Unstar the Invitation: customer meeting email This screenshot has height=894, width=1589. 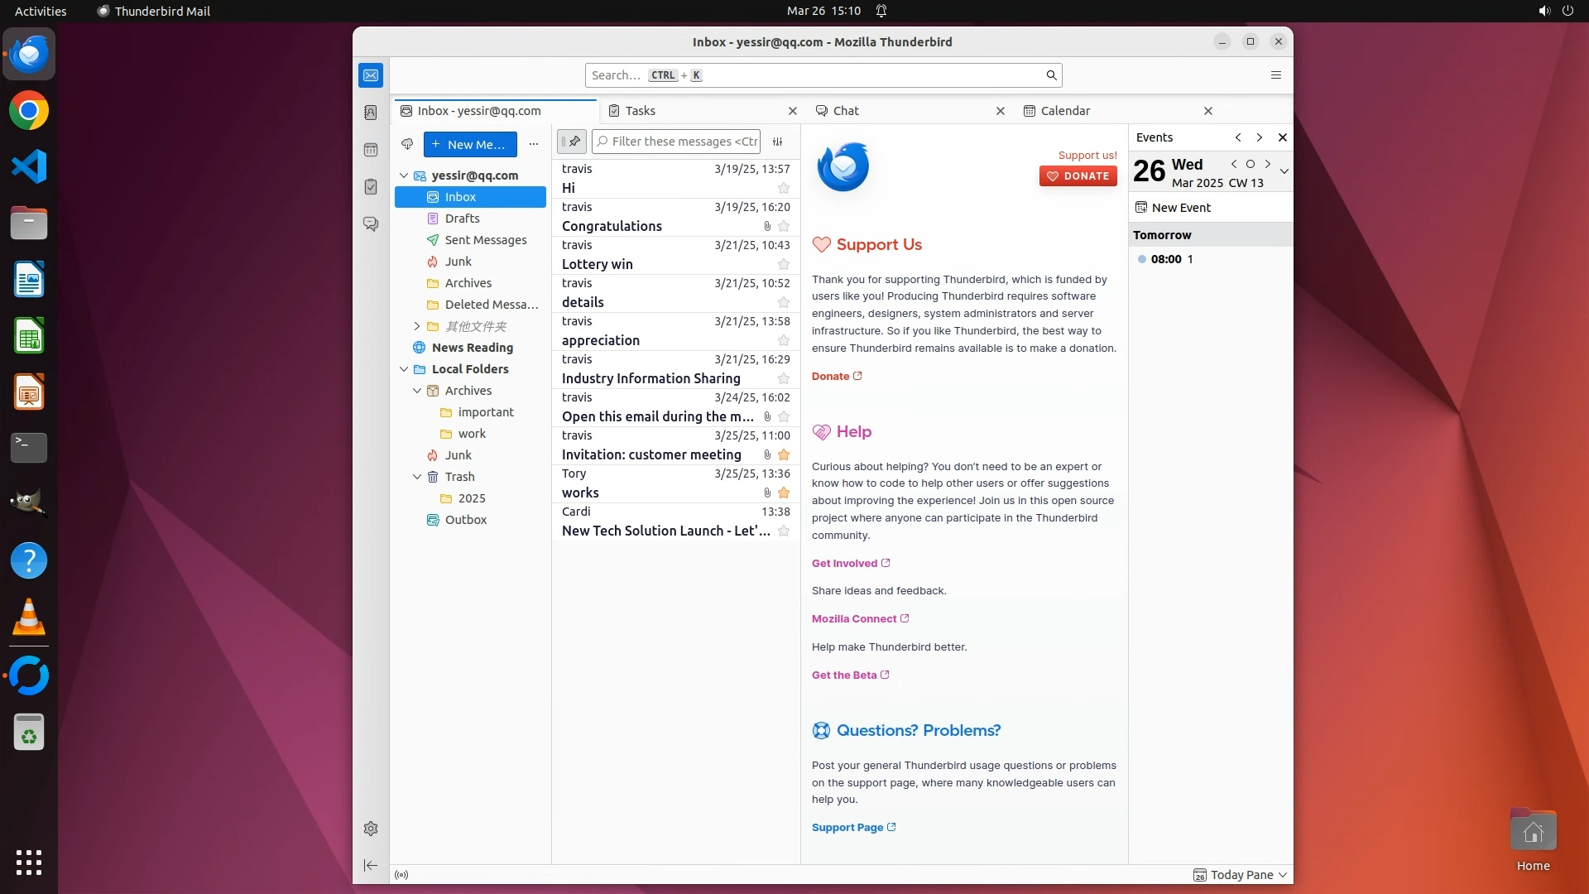[x=783, y=455]
